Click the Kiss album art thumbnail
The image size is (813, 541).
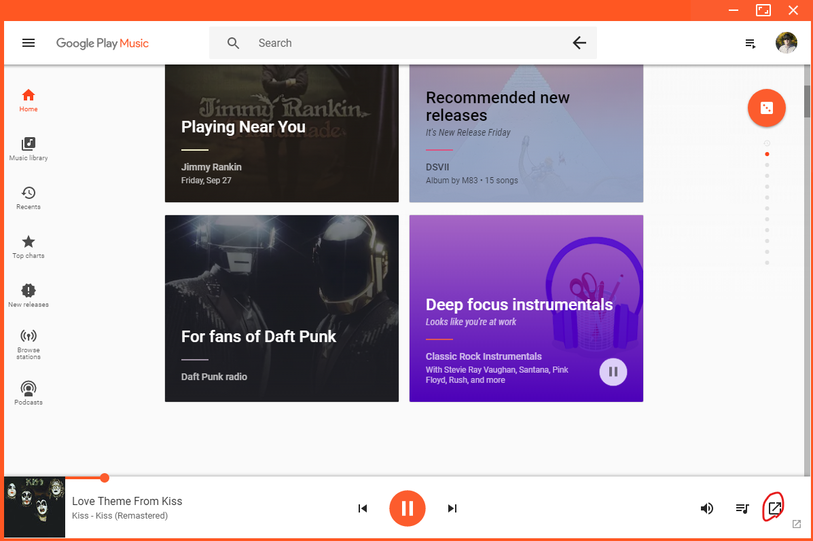click(35, 507)
